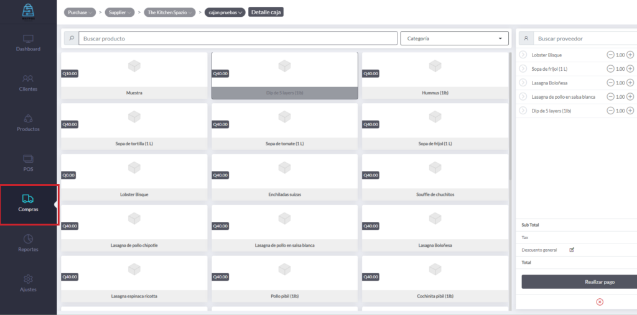The width and height of the screenshot is (637, 315).
Task: Open Reportes section in sidebar
Action: click(x=28, y=243)
